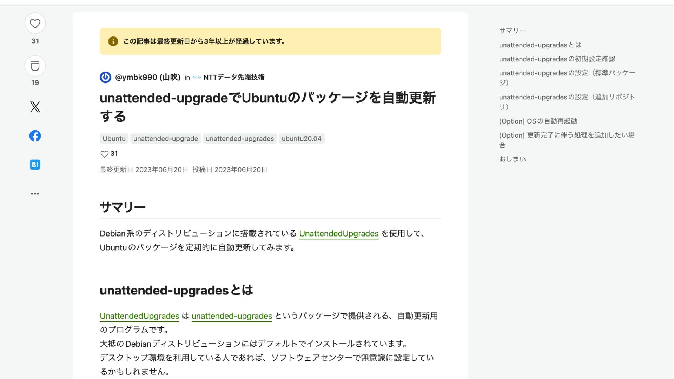Click the like count 31 under the sidebar heart
This screenshot has height=379, width=674.
click(35, 41)
